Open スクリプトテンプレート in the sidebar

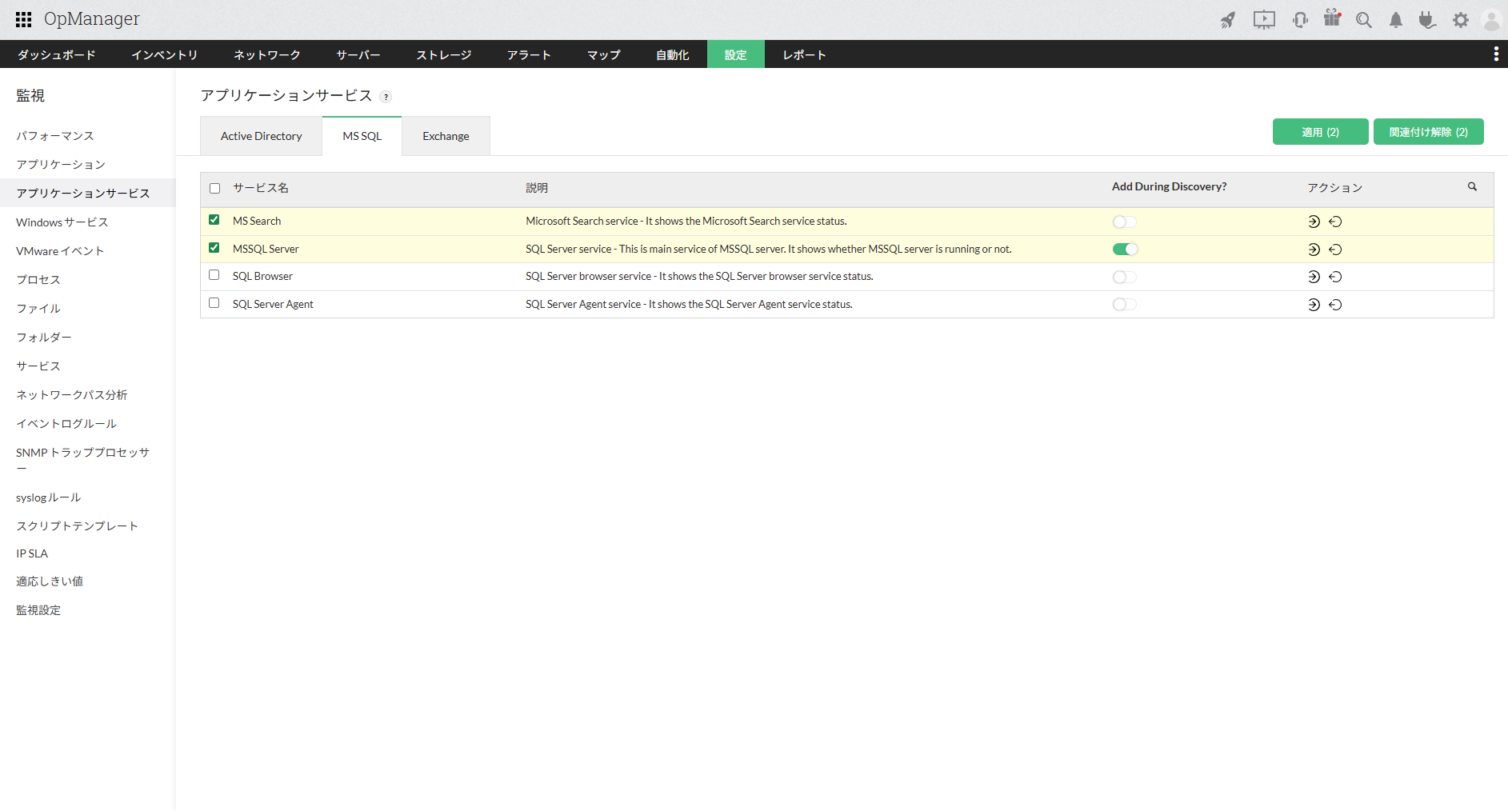tap(78, 526)
